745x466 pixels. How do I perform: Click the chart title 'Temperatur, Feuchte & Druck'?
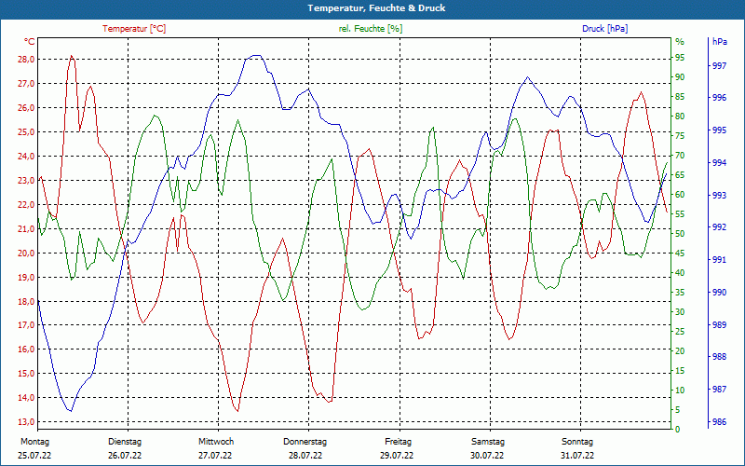pos(376,8)
